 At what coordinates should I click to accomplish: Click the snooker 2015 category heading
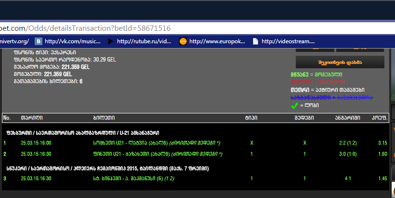[x=107, y=169]
